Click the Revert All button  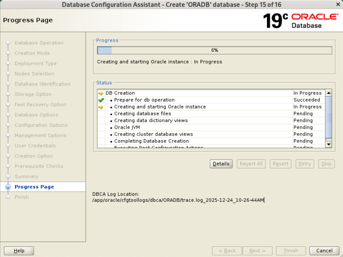point(251,164)
